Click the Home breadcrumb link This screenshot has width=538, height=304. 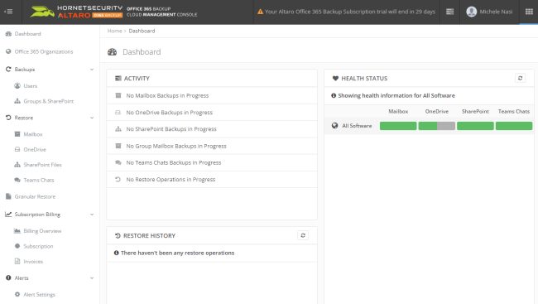tap(114, 31)
